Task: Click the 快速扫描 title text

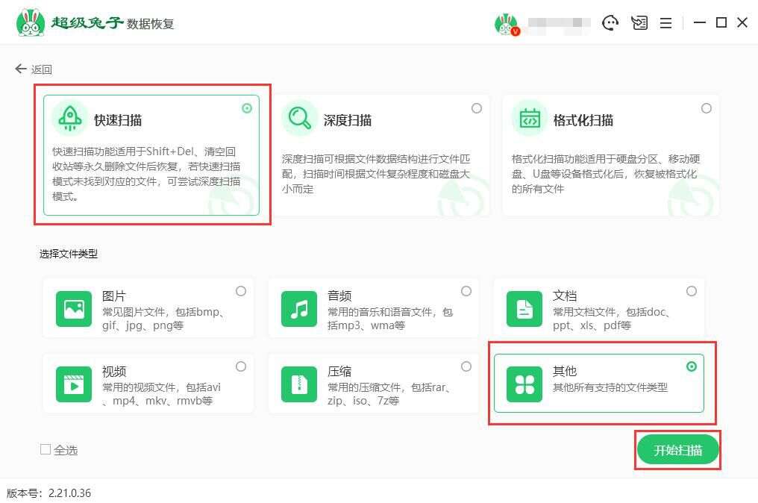Action: tap(117, 120)
